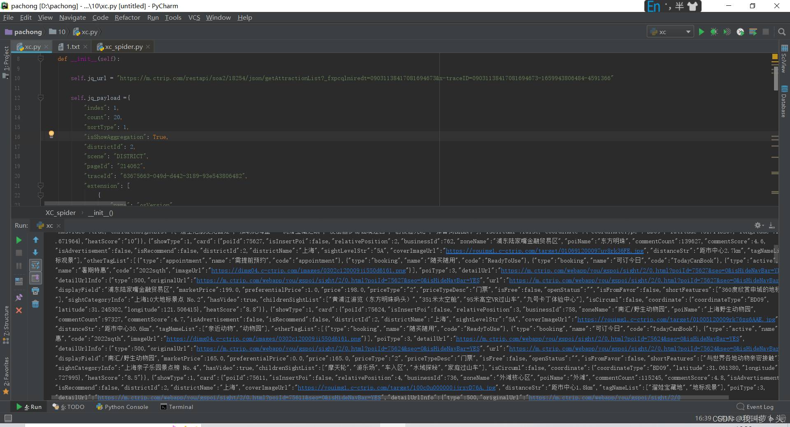Click the profile run icon in toolbar
790x427 pixels.
[740, 32]
